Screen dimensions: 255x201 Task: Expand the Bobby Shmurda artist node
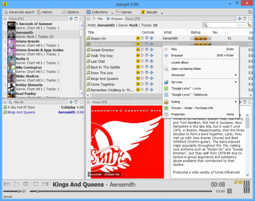(5, 85)
